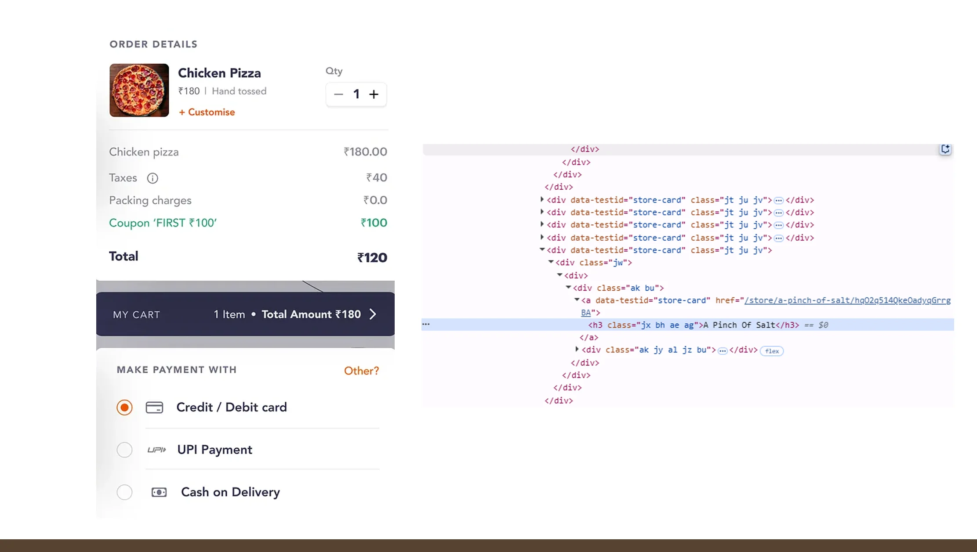
Task: Collapse the anchor store-card element
Action: pyautogui.click(x=577, y=300)
